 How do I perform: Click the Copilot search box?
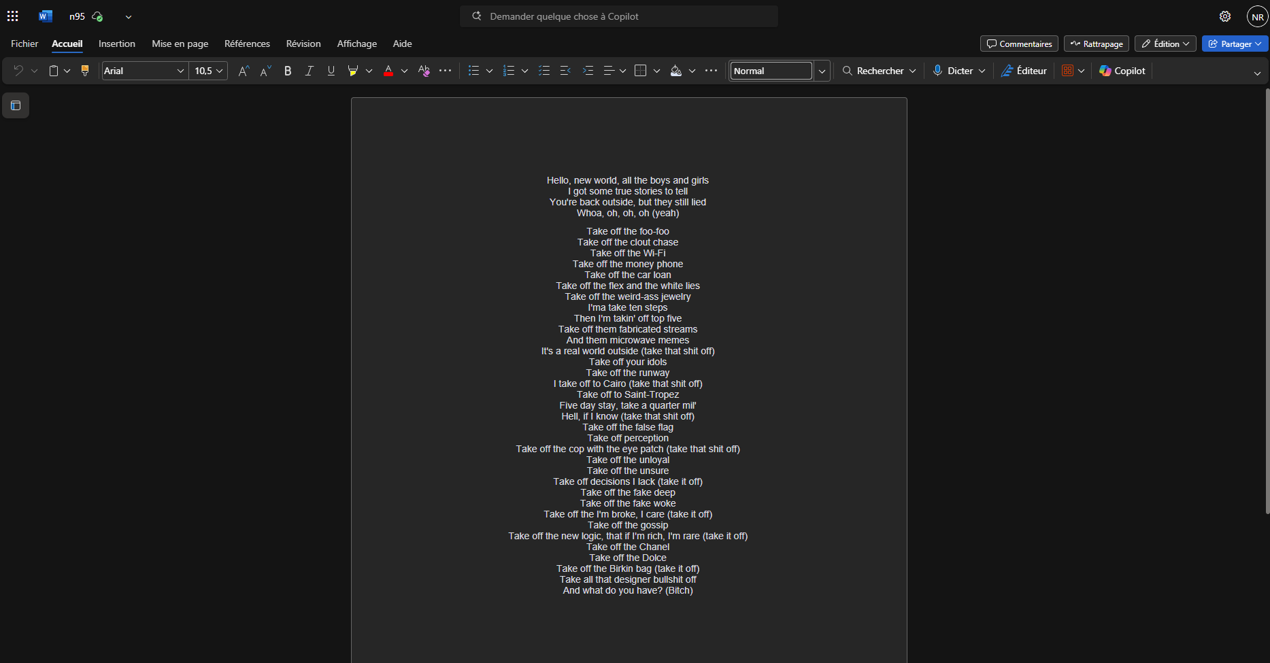click(619, 16)
